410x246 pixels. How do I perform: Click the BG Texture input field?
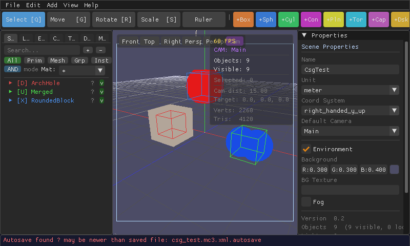(x=350, y=190)
